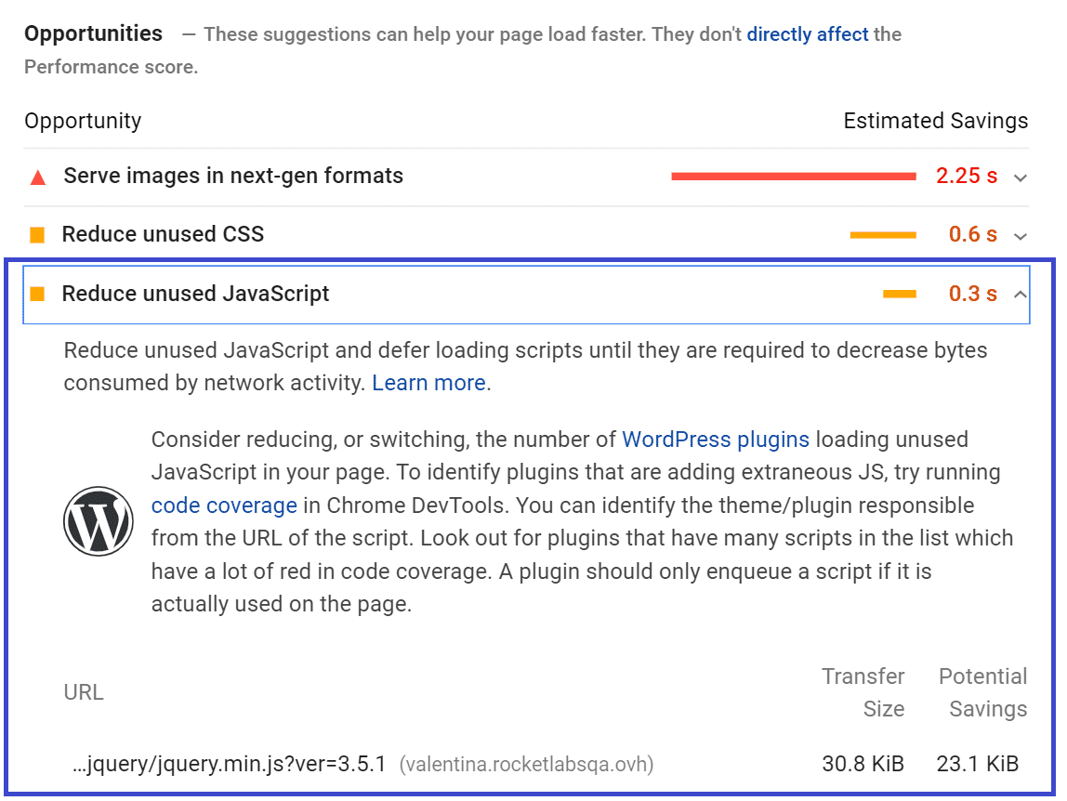
Task: Click the orange savings bar for unused JavaScript
Action: tap(898, 294)
